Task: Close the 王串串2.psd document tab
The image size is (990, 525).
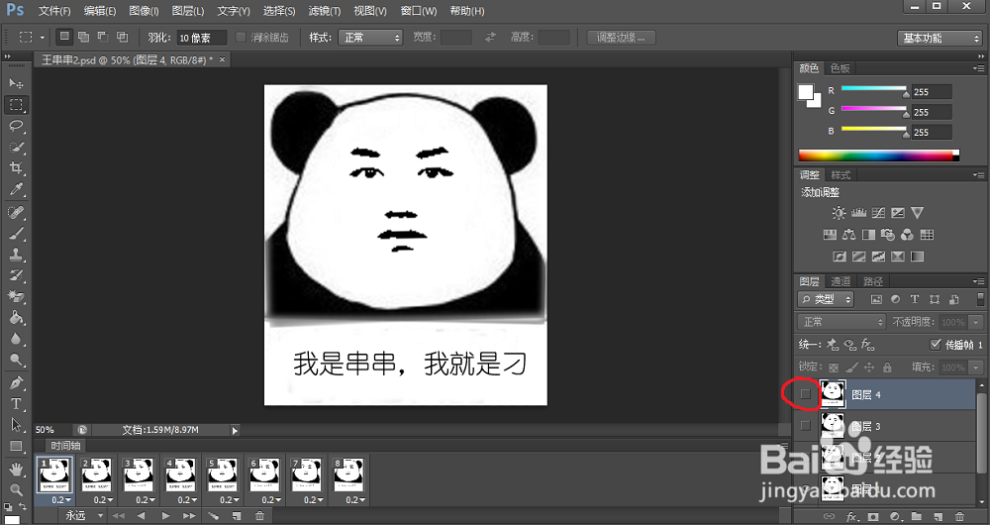Action: click(x=222, y=59)
